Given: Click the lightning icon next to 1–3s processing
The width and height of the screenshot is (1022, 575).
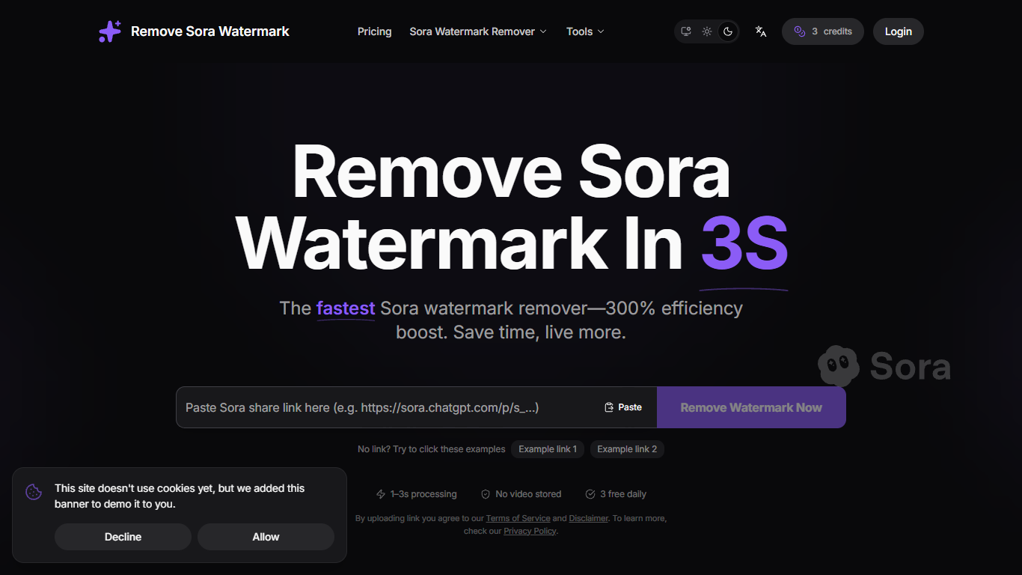Looking at the screenshot, I should click(x=380, y=493).
